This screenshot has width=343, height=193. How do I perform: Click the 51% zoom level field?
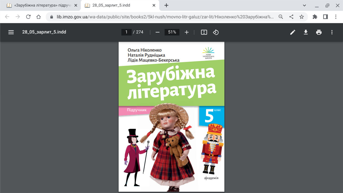coord(172,32)
